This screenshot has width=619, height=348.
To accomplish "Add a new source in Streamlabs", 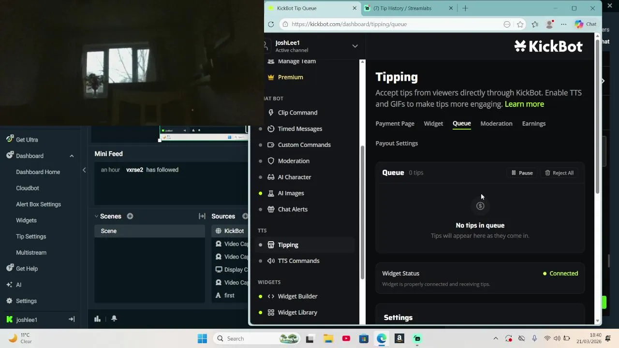I will pos(245,216).
